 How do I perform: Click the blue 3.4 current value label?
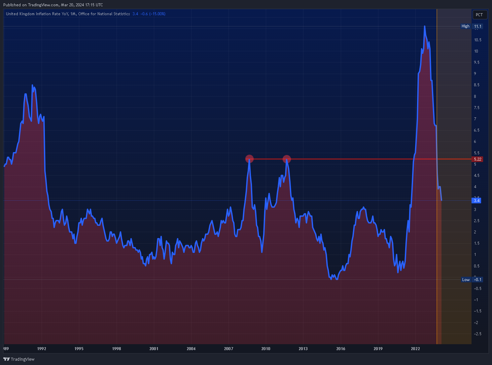(477, 201)
